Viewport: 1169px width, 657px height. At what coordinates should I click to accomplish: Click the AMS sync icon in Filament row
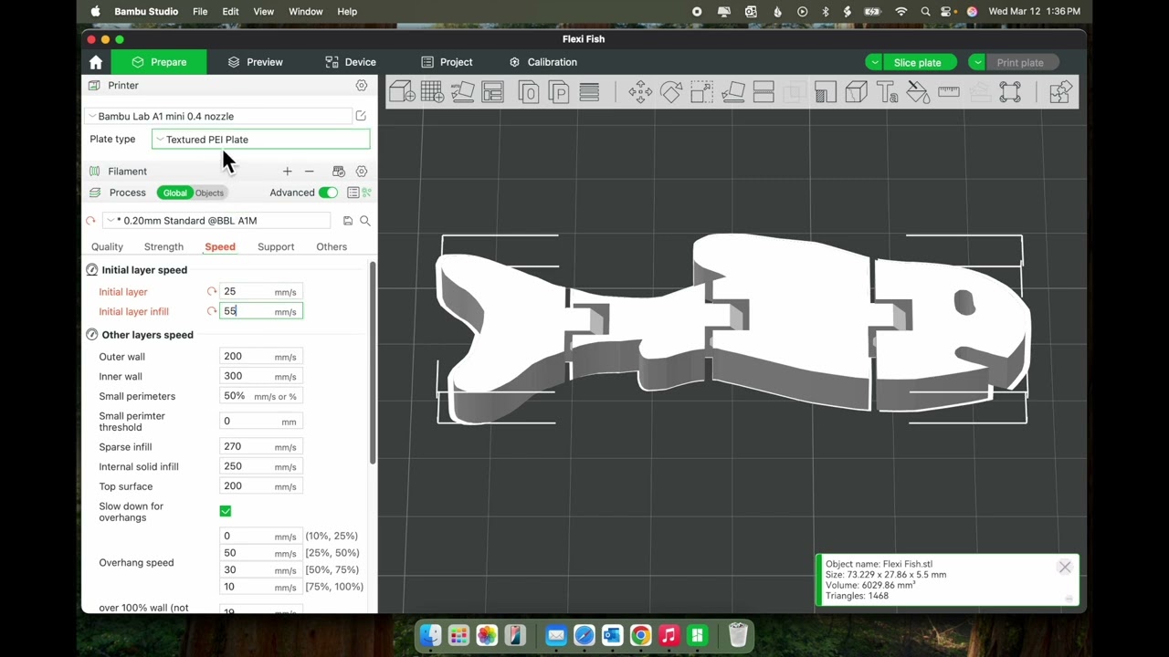coord(339,171)
